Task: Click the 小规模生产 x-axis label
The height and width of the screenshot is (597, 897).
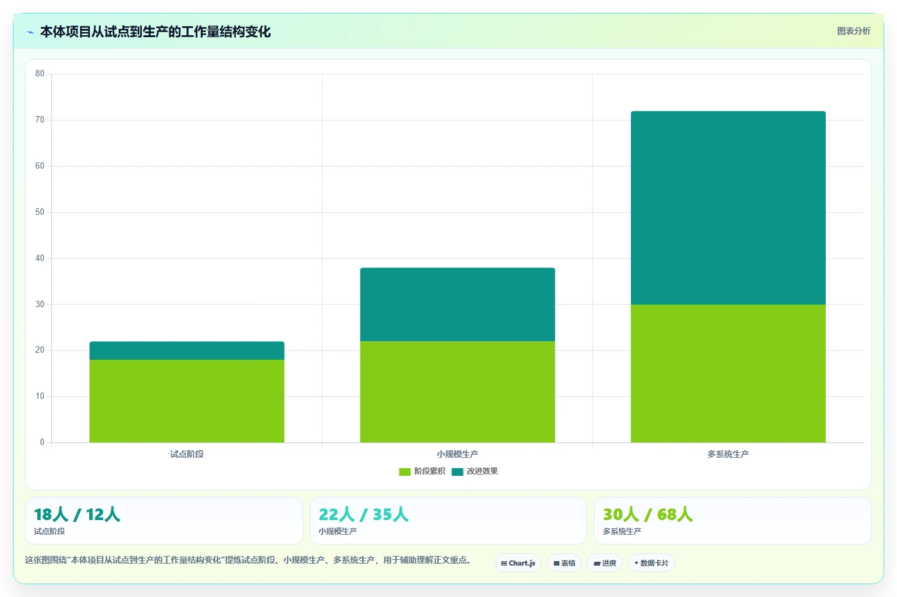Action: pos(457,454)
